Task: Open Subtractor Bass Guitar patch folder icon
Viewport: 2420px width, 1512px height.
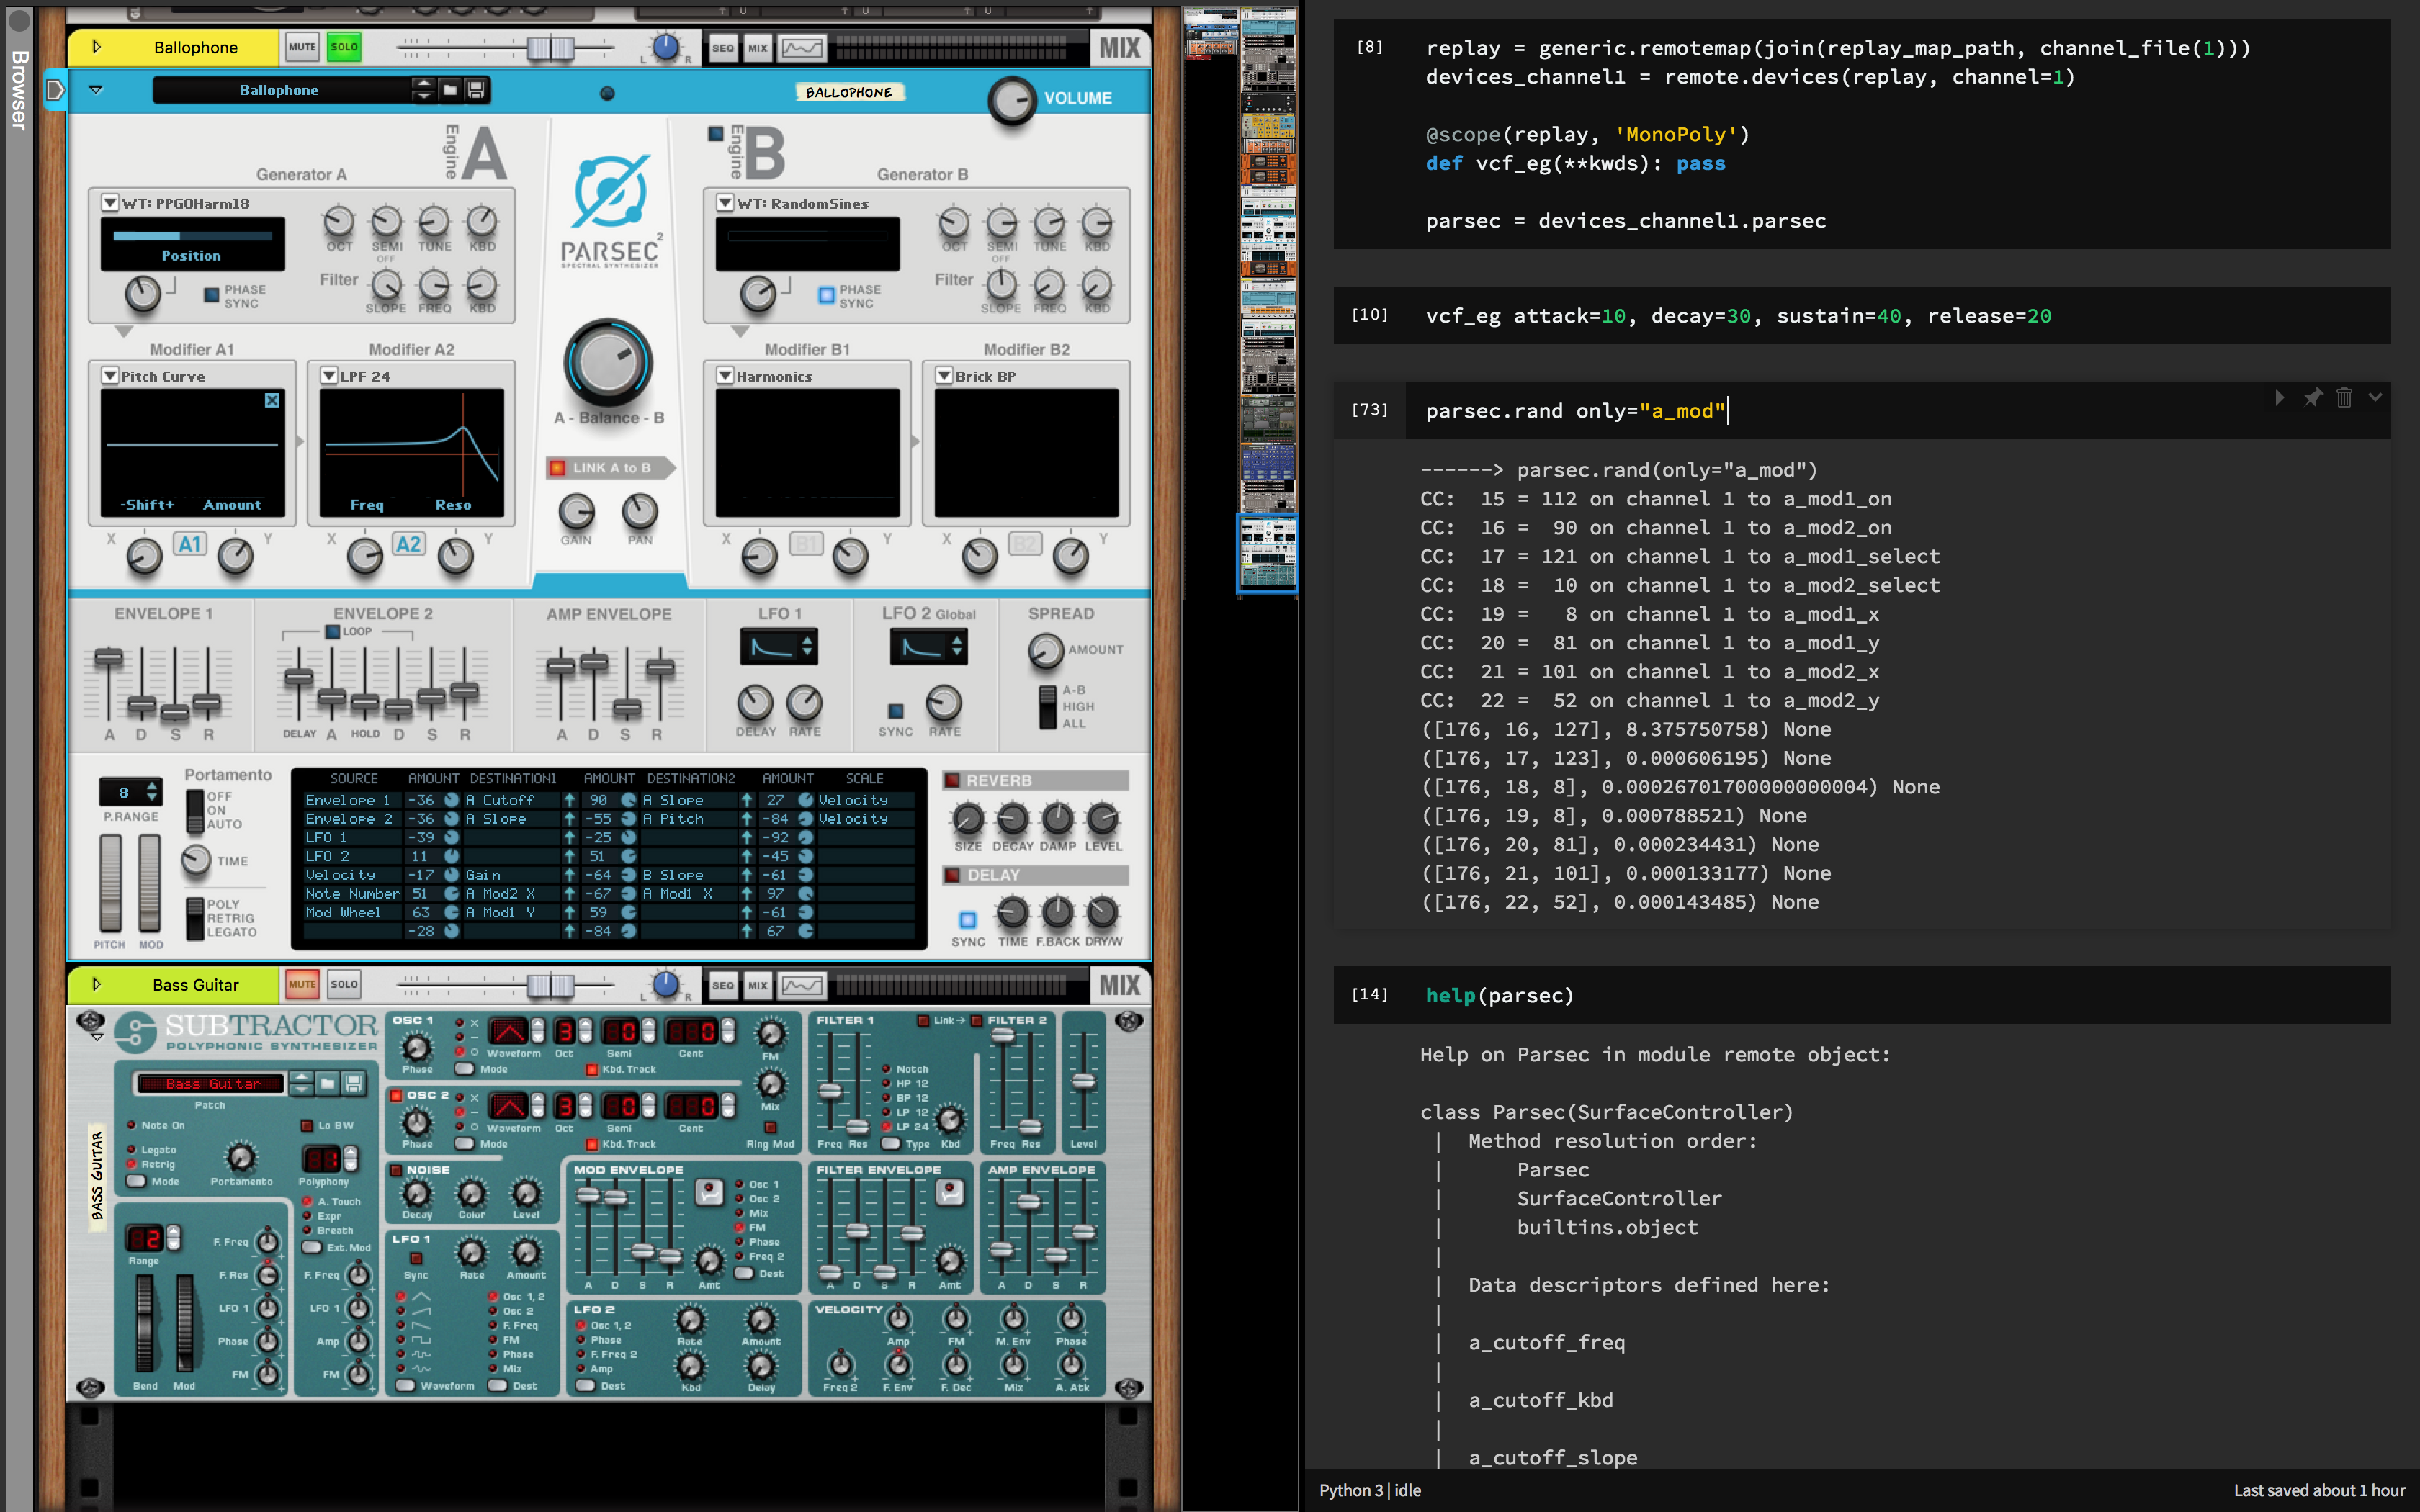Action: (328, 1083)
